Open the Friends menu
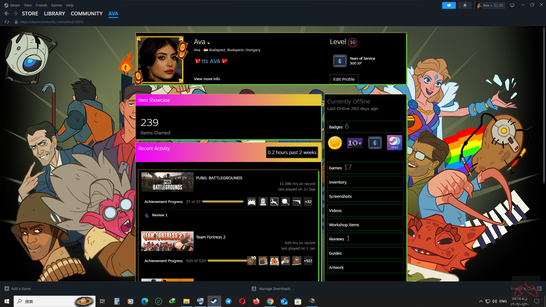 point(41,5)
